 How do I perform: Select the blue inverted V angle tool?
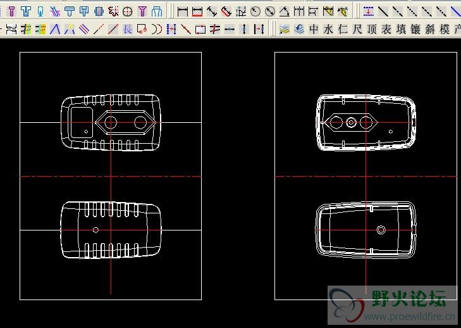[x=55, y=29]
